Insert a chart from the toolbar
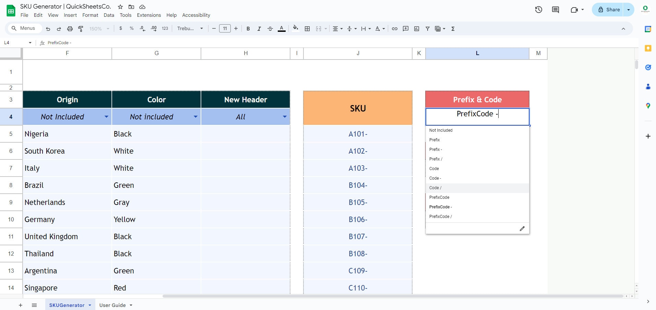 coord(416,28)
